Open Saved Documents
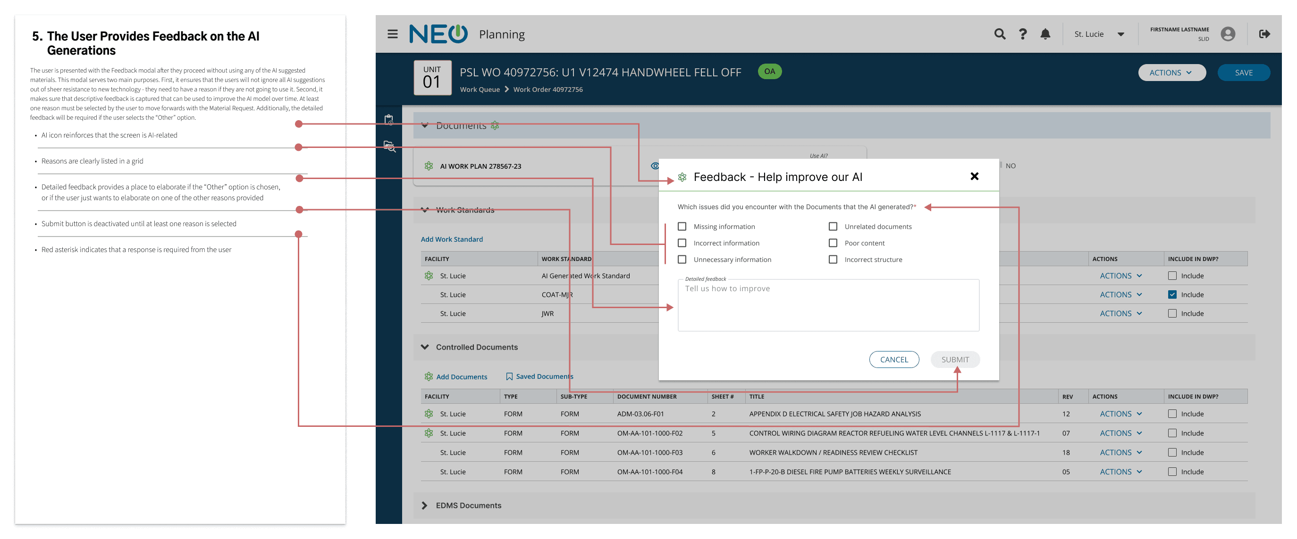Image resolution: width=1297 pixels, height=539 pixels. coord(539,376)
